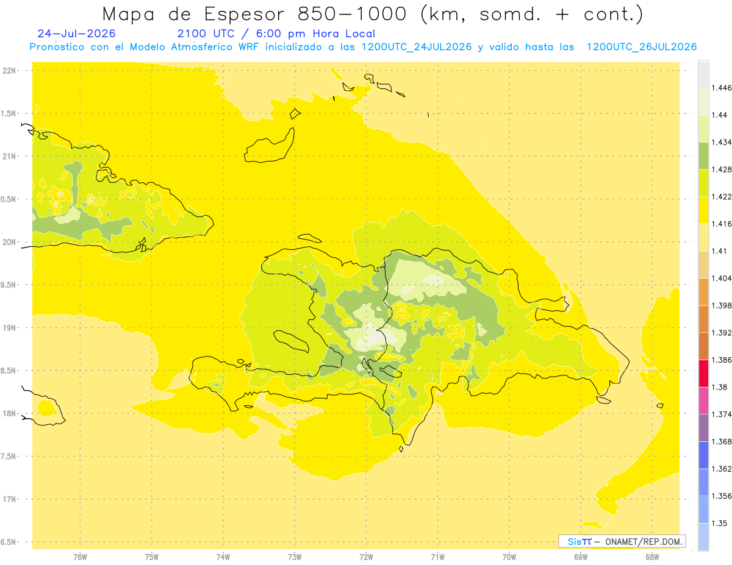Viewport: 732px width, 565px height.
Task: Click the legend value '1.374'
Action: click(722, 414)
